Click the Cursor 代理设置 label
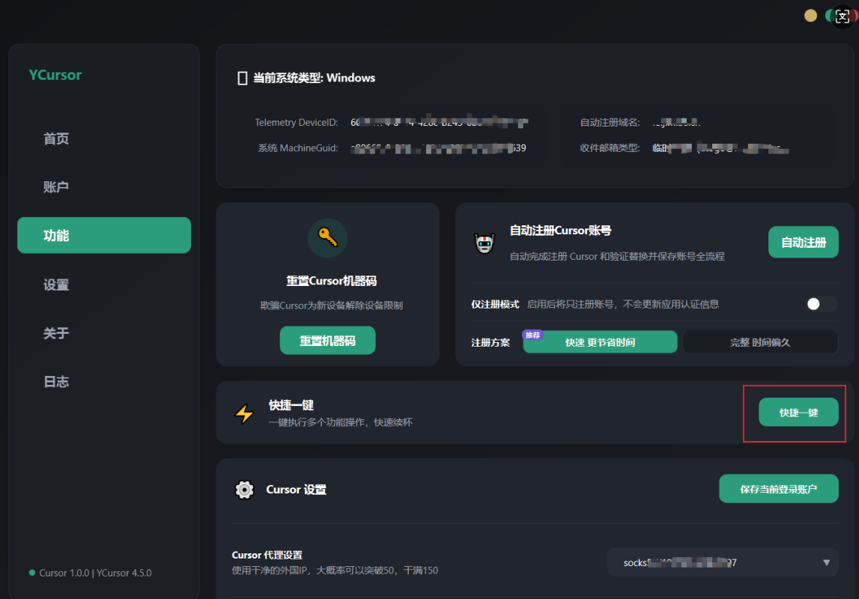 (267, 555)
